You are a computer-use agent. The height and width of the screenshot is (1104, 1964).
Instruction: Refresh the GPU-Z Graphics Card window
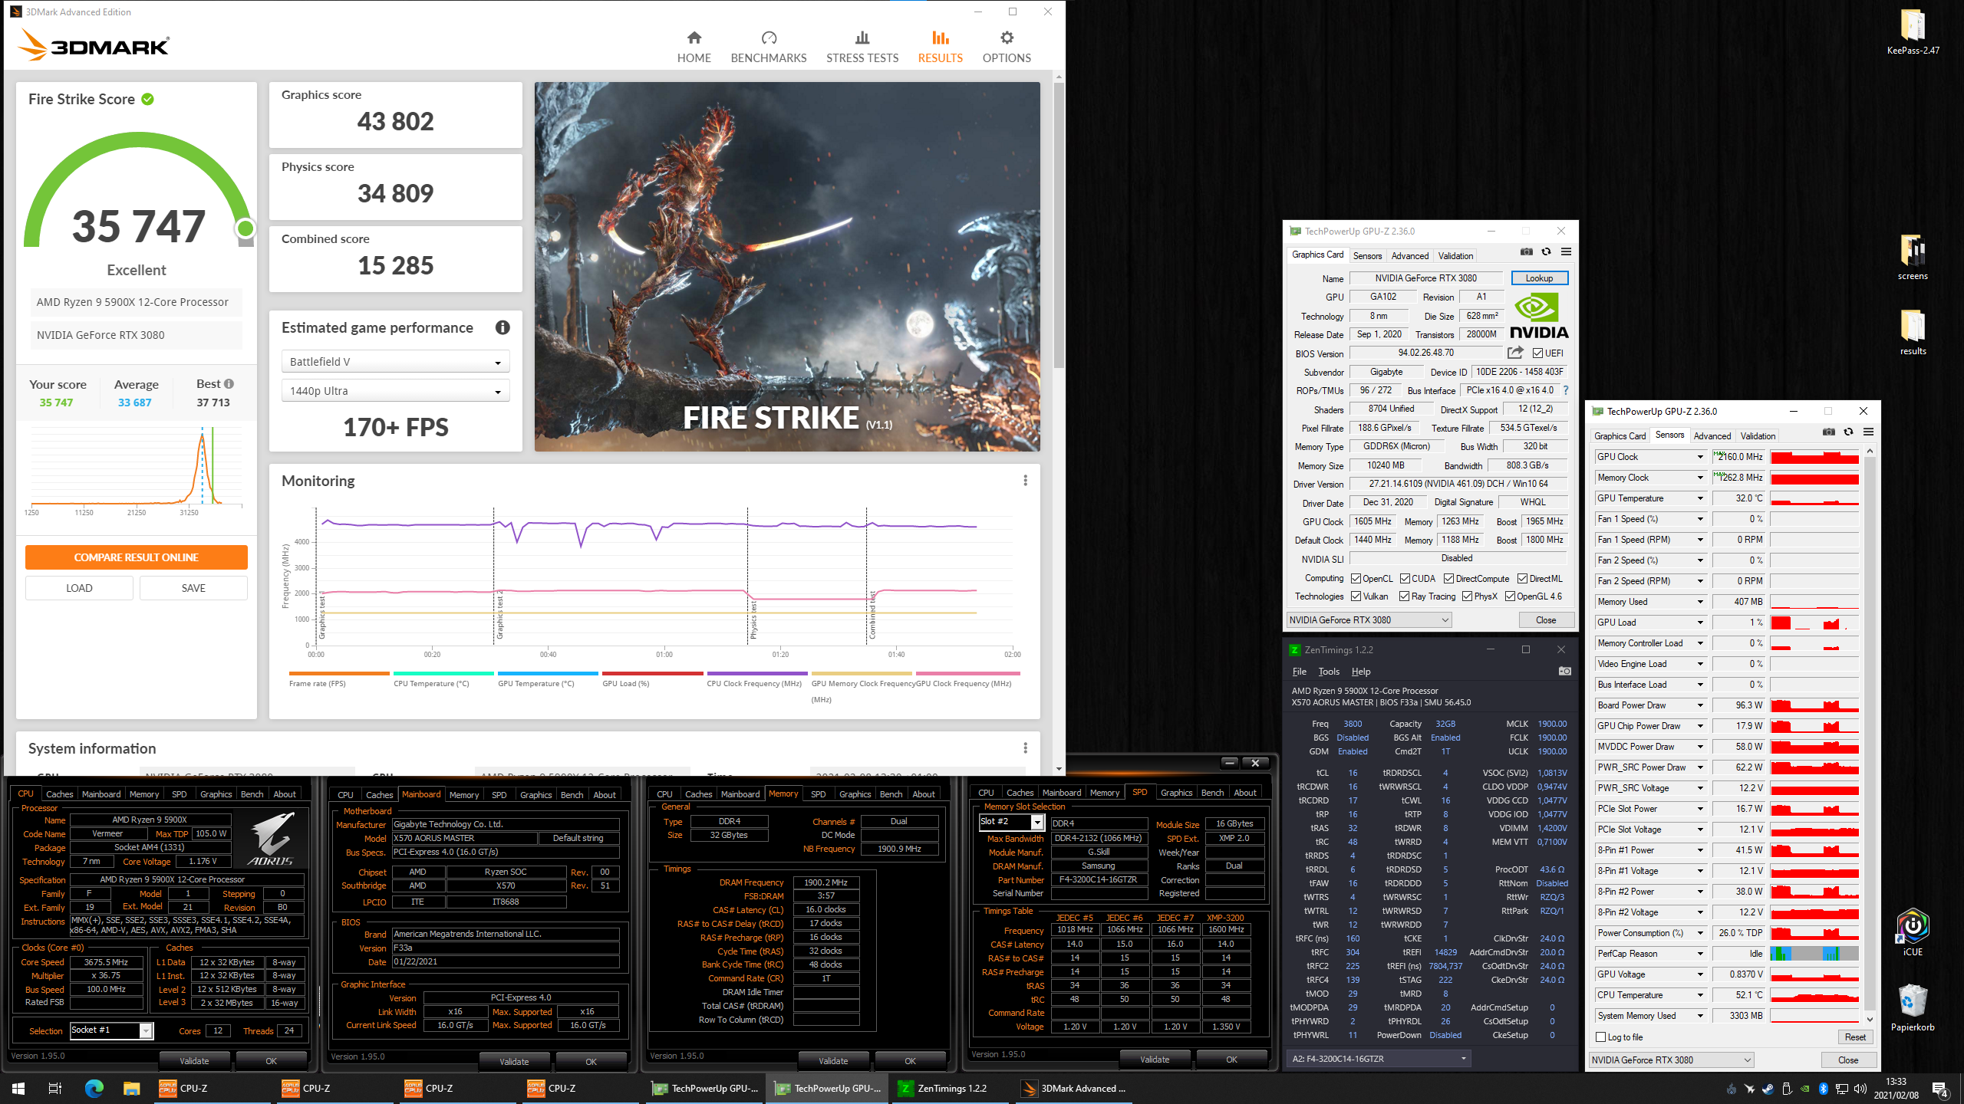pyautogui.click(x=1546, y=251)
